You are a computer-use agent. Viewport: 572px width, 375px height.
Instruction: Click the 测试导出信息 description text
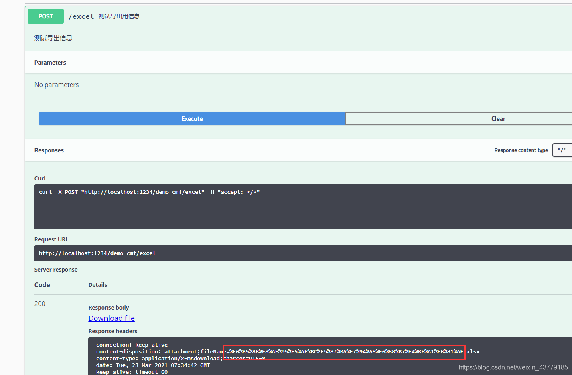pyautogui.click(x=53, y=38)
